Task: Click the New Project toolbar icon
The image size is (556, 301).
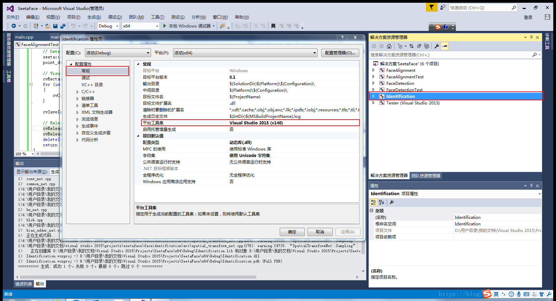Action: (36, 26)
